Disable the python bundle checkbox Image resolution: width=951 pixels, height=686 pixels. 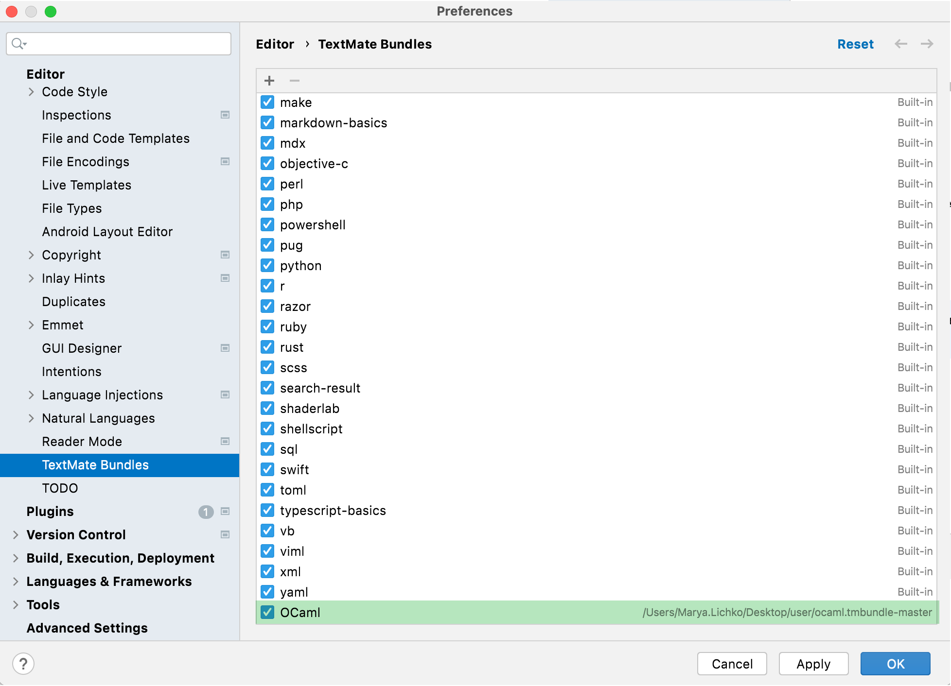(267, 266)
